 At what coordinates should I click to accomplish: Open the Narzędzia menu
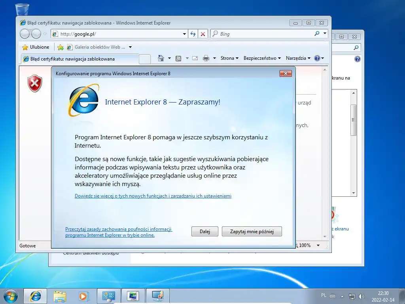pyautogui.click(x=298, y=58)
